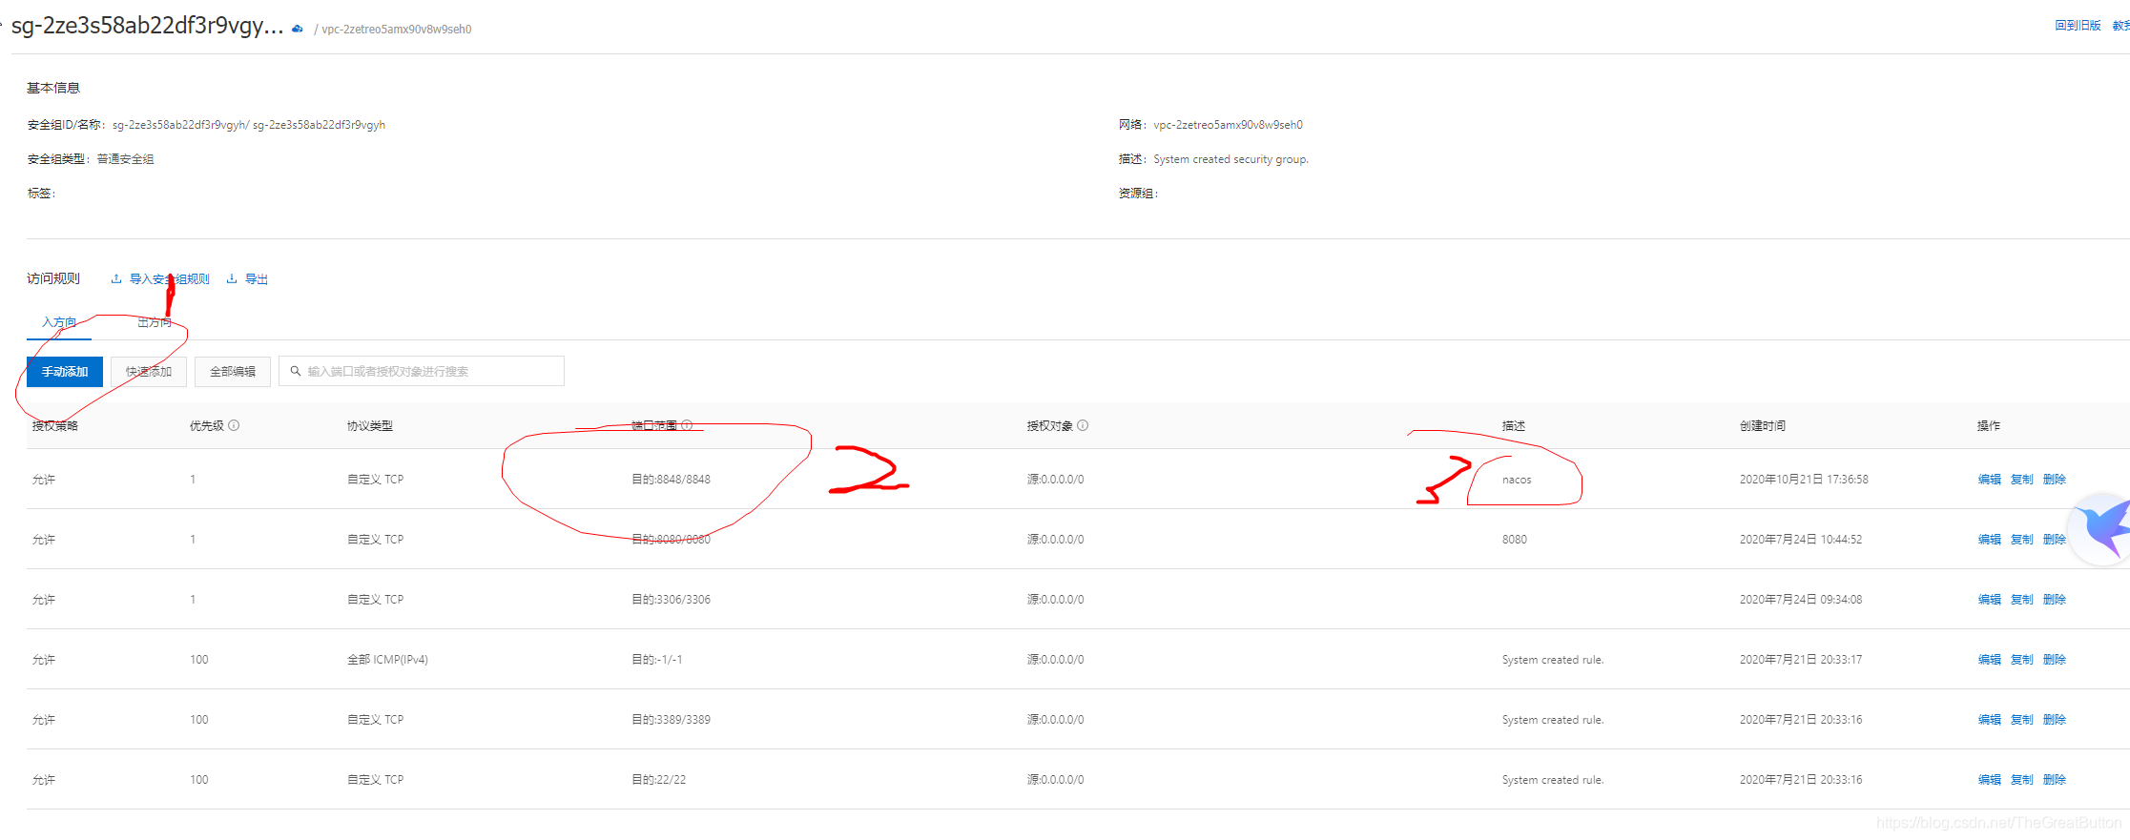Viewport: 2130px width, 840px height.
Task: Click the import icon before 导入安全组规则
Action: point(116,279)
